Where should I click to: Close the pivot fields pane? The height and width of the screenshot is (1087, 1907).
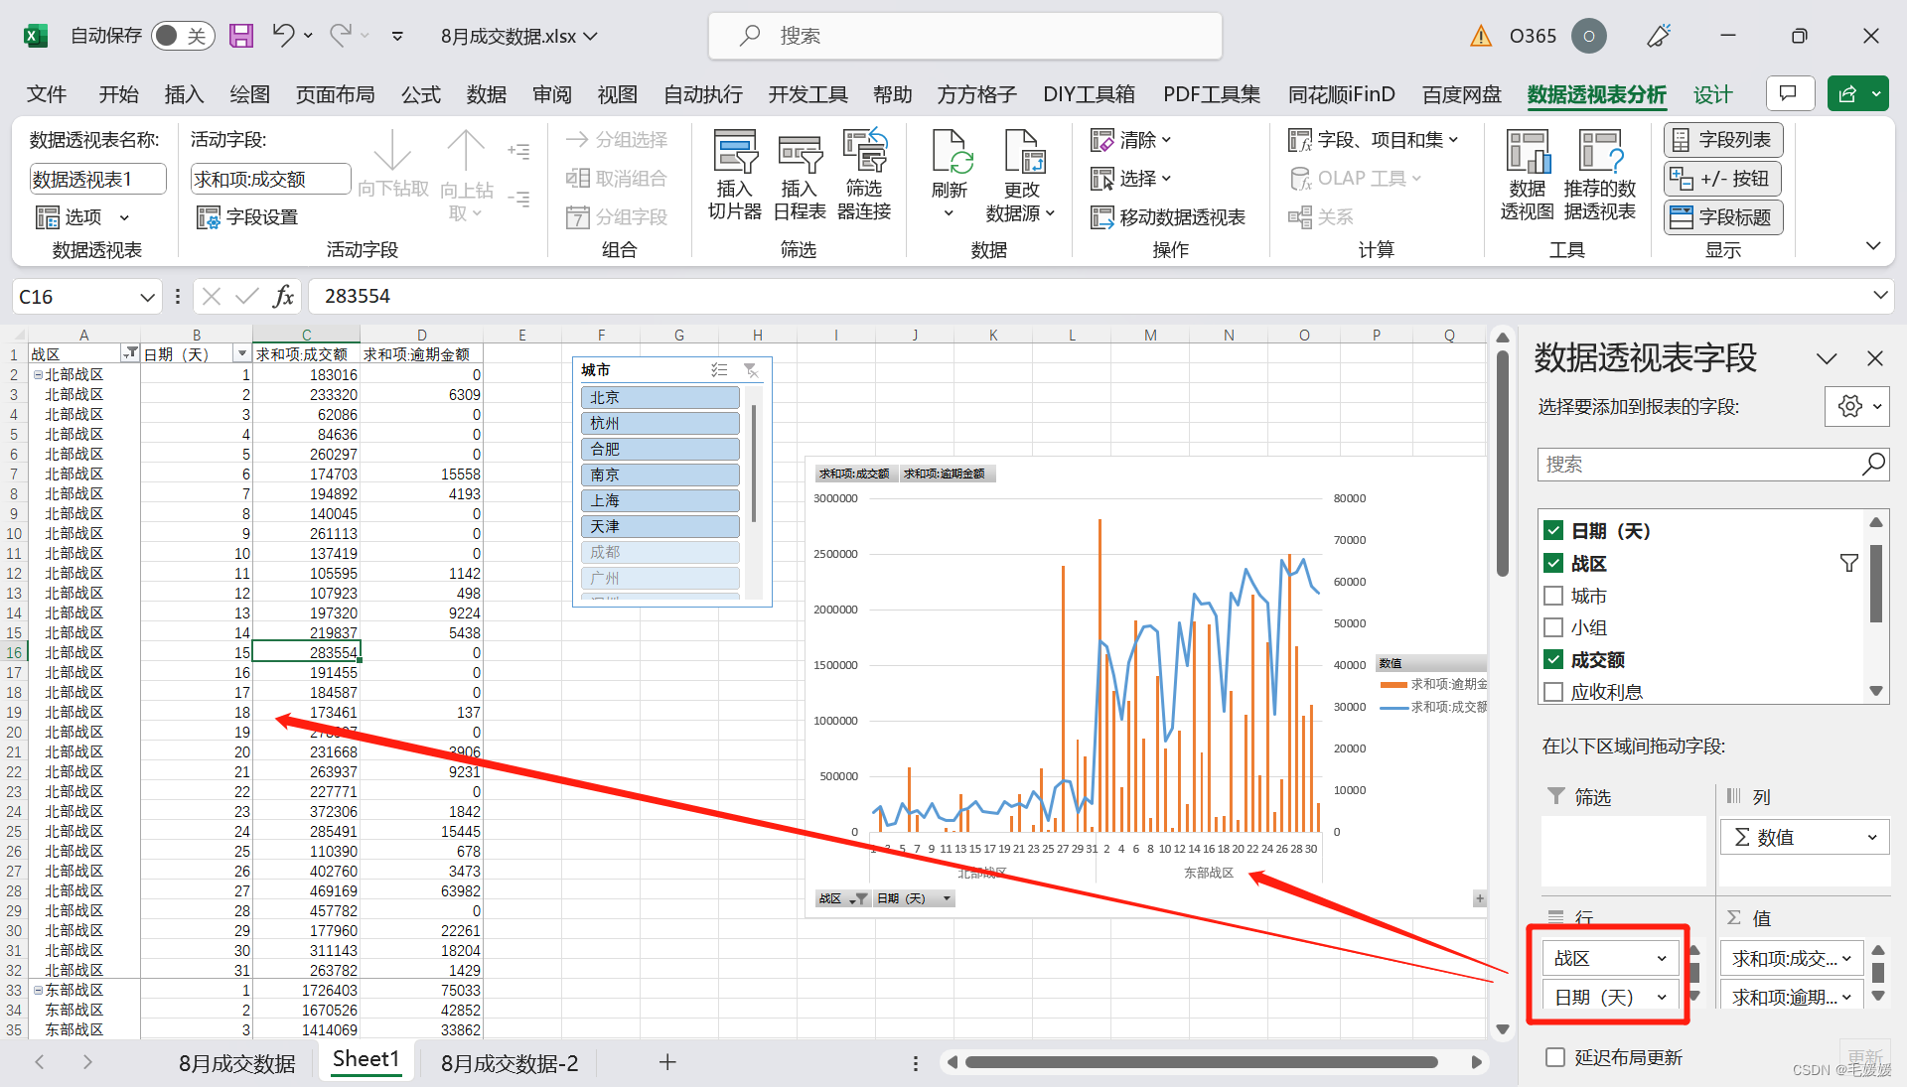click(x=1875, y=358)
